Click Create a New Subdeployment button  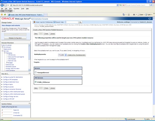pyautogui.click(x=77, y=55)
